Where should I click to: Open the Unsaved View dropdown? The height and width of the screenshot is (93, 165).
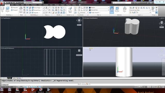(99, 10)
